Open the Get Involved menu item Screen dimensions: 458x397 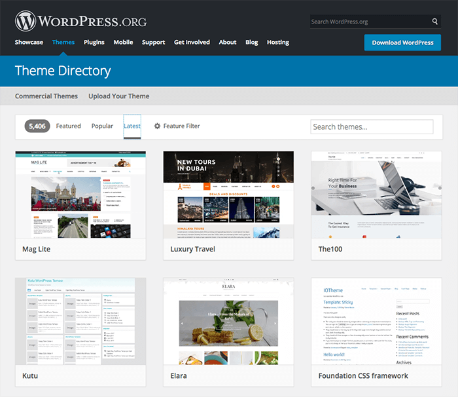coord(192,43)
